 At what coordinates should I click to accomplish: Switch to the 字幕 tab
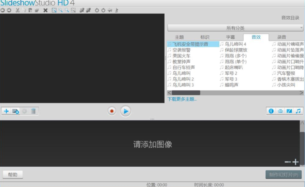[x=231, y=37]
